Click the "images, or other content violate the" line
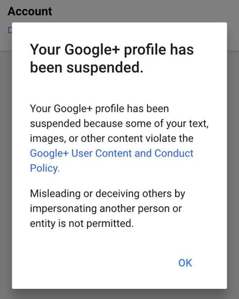This screenshot has height=299, width=239. [x=112, y=138]
